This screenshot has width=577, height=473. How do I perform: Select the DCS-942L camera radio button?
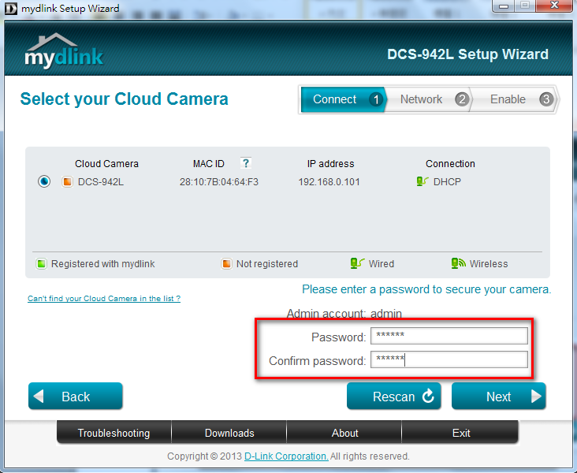pos(45,182)
